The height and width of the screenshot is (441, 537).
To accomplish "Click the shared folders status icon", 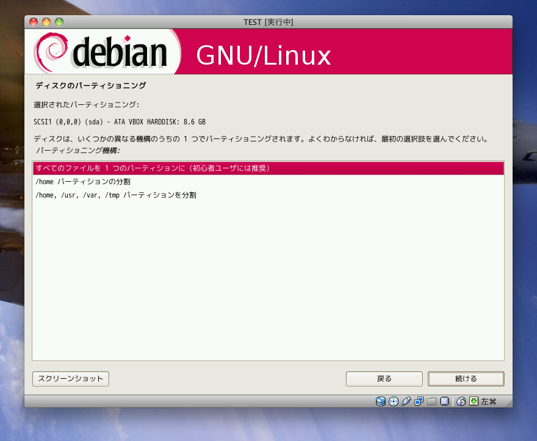I will pos(431,401).
